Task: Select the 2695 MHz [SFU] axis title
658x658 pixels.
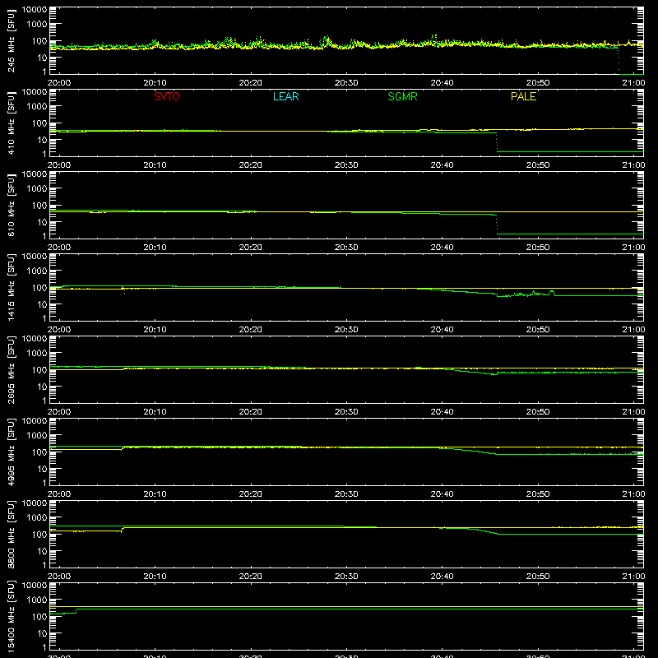Action: (x=12, y=369)
